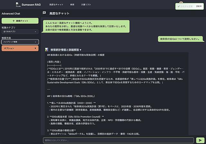Click the line starting 県公式サイトに「SDGsポータル」
The width and height of the screenshot is (206, 144).
[x=94, y=134]
